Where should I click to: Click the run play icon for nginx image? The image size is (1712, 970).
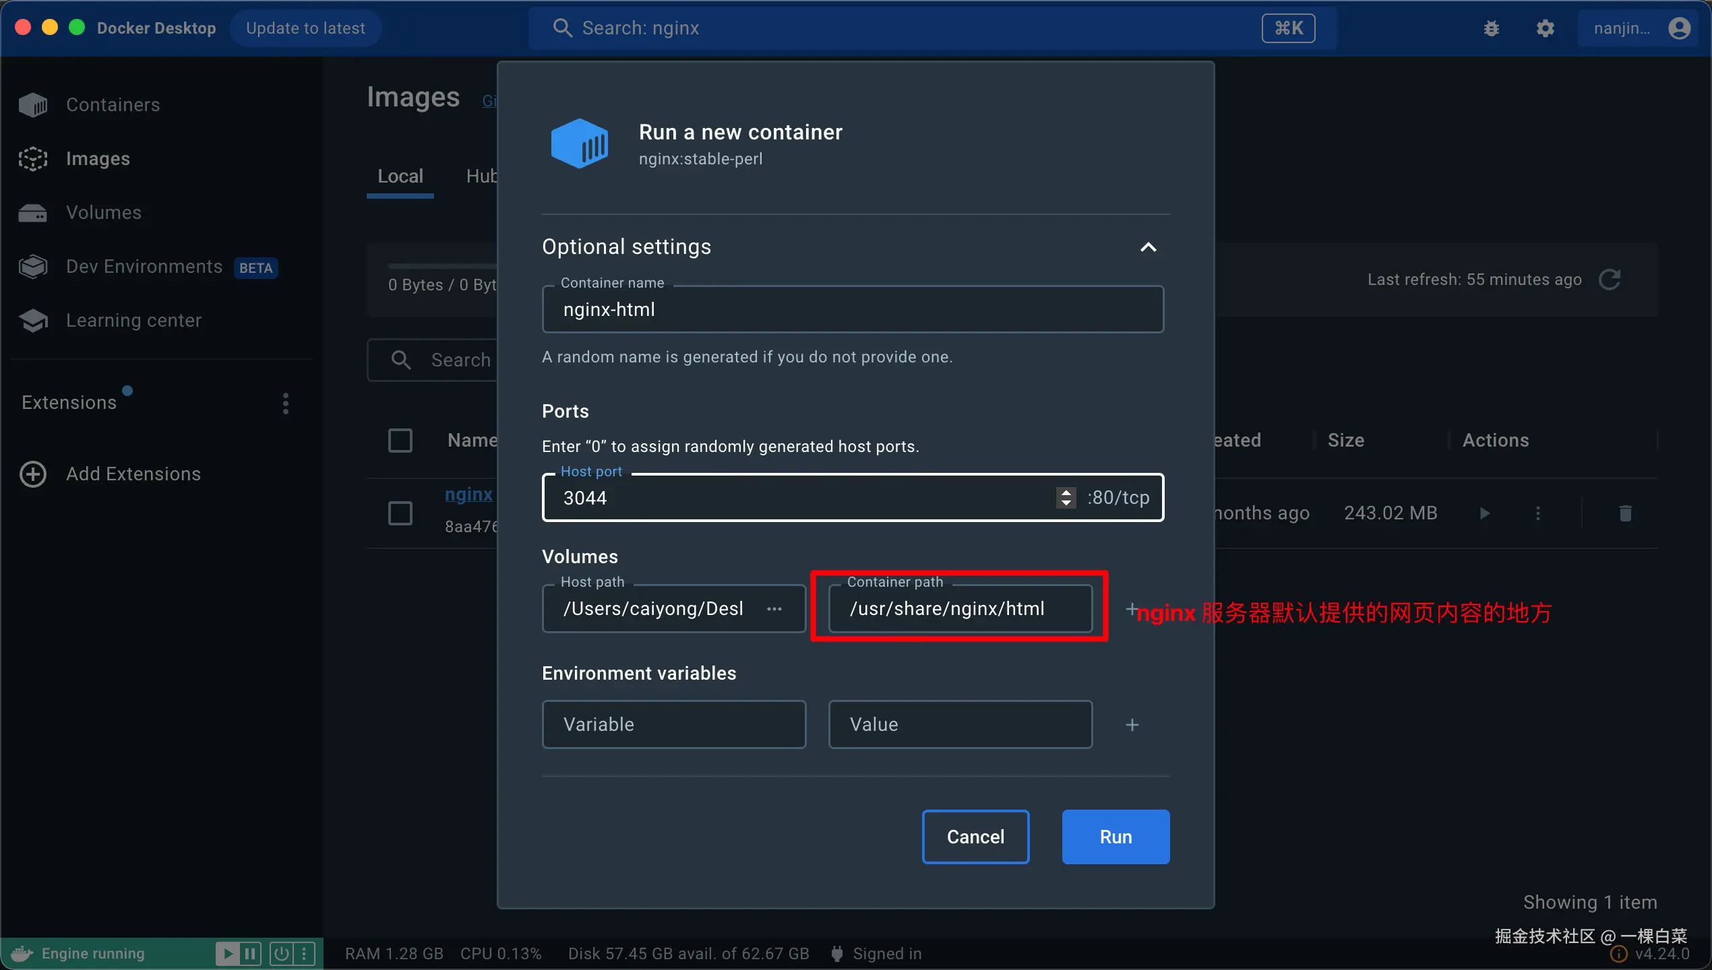pos(1484,513)
